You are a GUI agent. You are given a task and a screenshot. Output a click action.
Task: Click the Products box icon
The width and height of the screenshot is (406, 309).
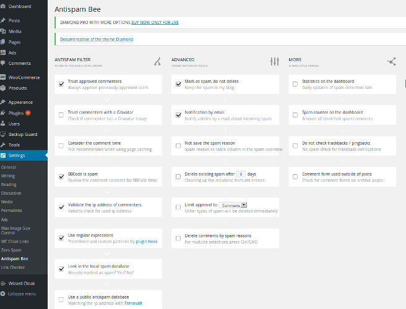(x=3, y=88)
